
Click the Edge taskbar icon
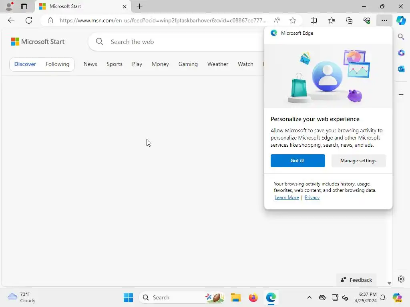[x=271, y=297]
